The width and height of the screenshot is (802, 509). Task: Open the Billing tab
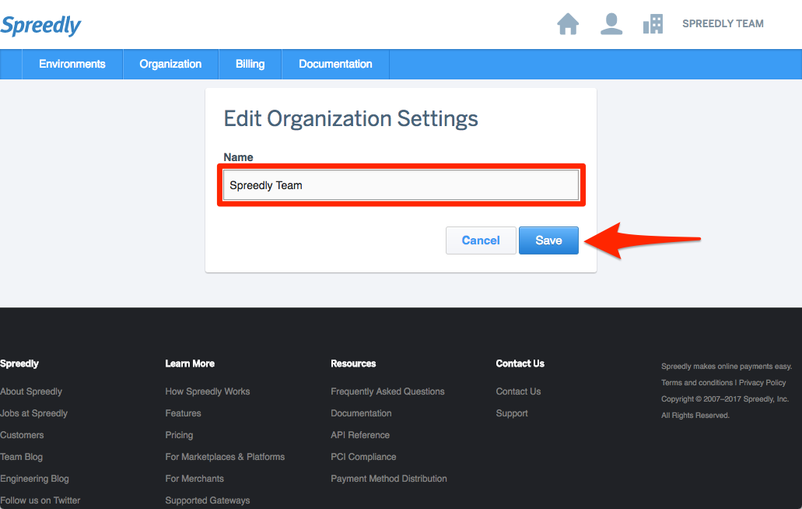coord(250,64)
